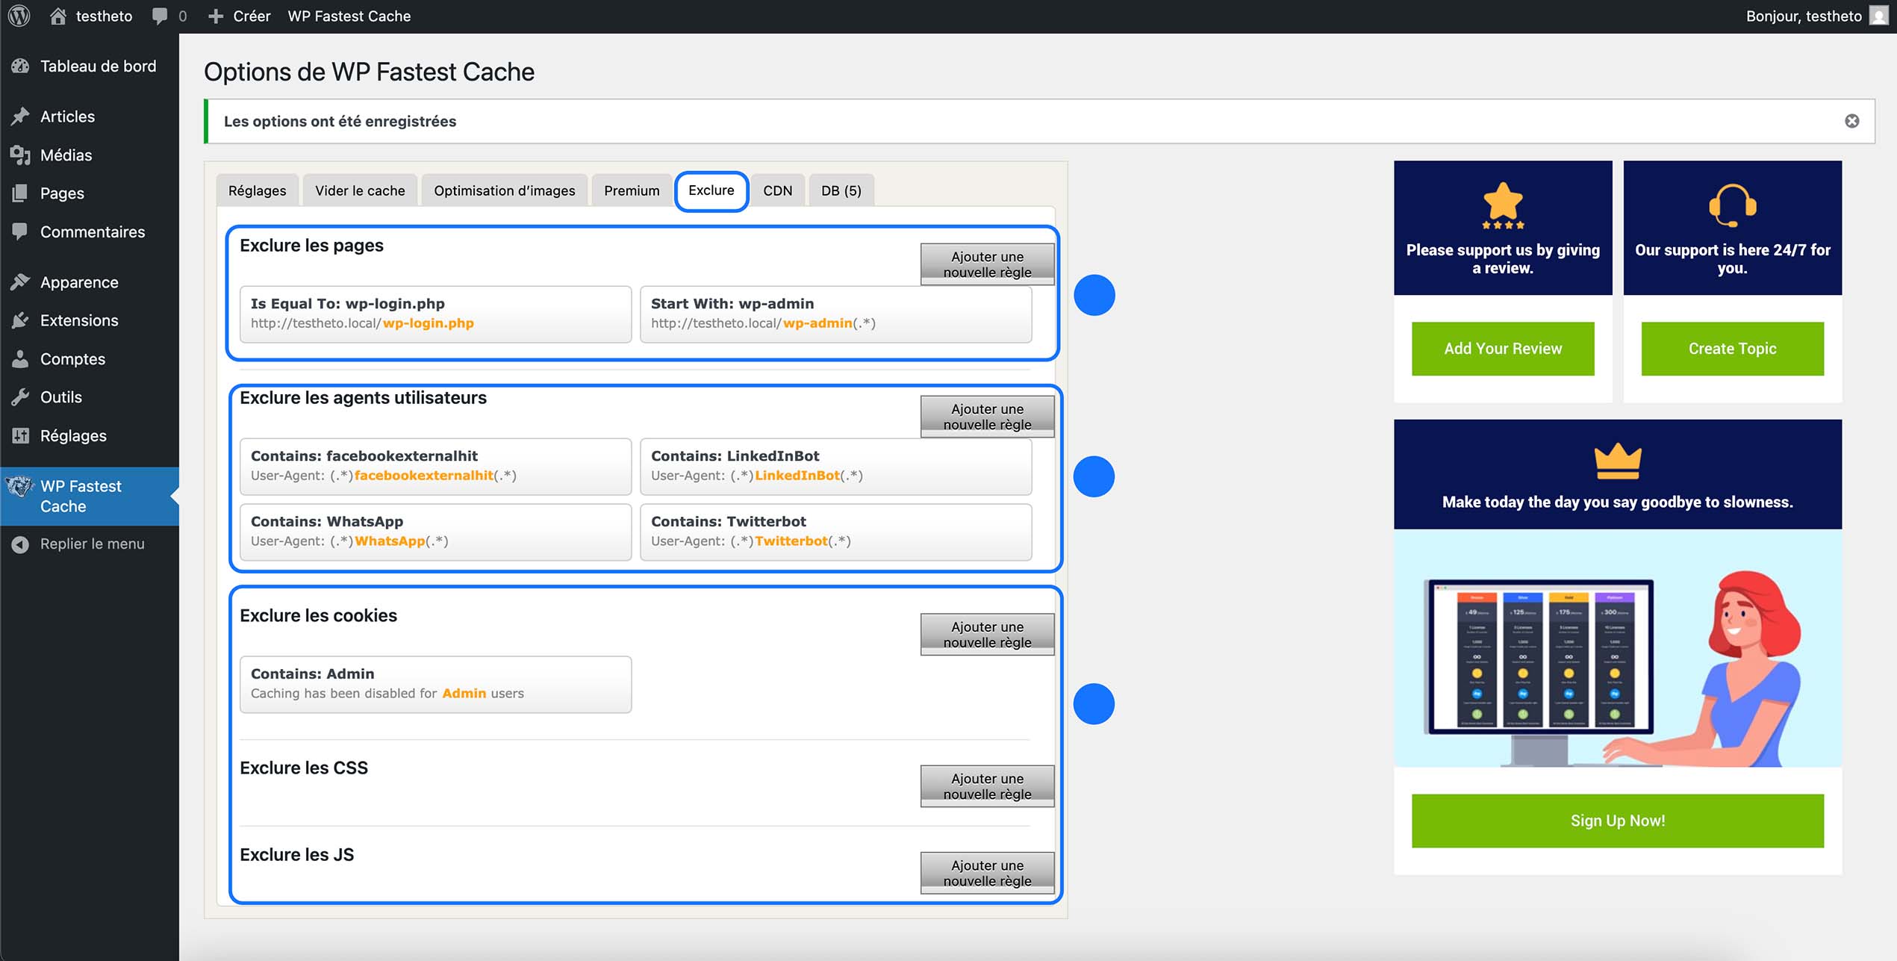1897x961 pixels.
Task: Edit the wp-login.php exclusion rule
Action: click(x=435, y=314)
